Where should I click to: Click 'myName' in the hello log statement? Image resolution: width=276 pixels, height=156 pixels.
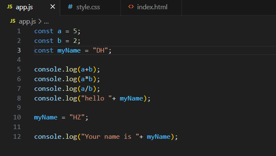131,98
